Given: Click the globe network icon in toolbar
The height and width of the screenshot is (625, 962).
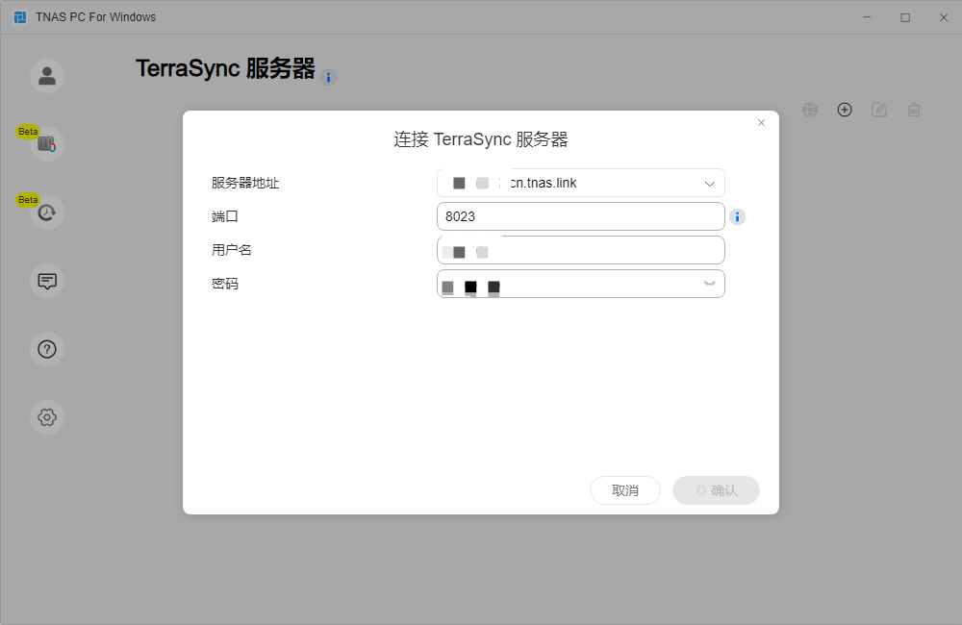Looking at the screenshot, I should click(810, 110).
